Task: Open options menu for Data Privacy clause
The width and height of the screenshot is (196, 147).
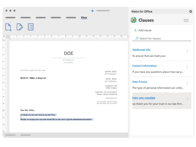Action: [x=187, y=83]
